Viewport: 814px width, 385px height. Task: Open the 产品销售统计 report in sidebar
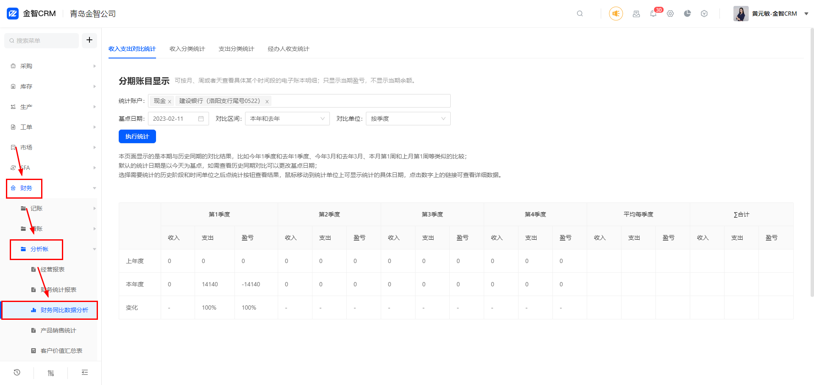pyautogui.click(x=58, y=330)
